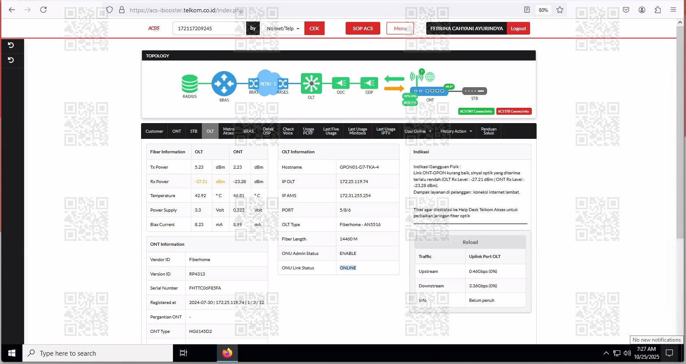The height and width of the screenshot is (364, 686).
Task: Click the green globe internet icon
Action: point(430,77)
